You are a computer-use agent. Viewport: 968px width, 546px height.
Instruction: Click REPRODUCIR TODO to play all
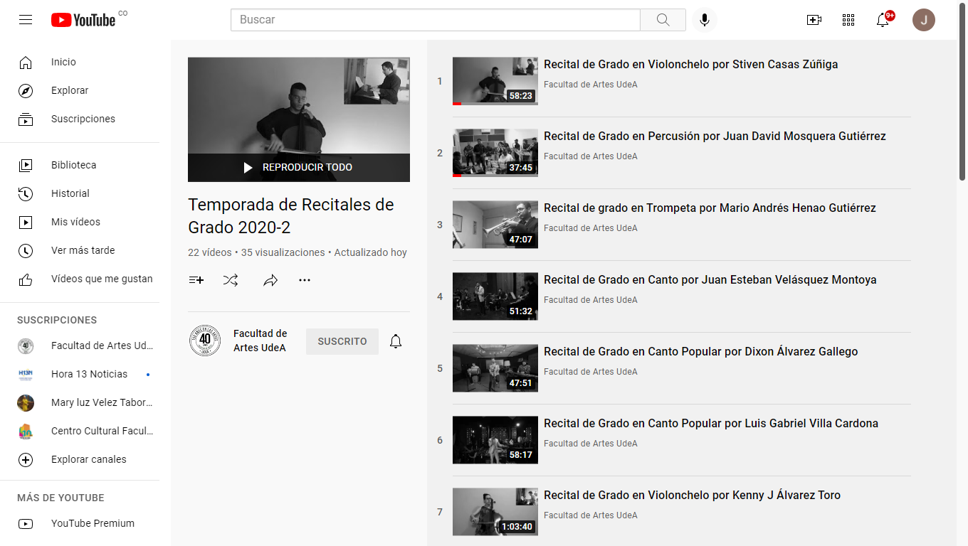[x=298, y=168]
